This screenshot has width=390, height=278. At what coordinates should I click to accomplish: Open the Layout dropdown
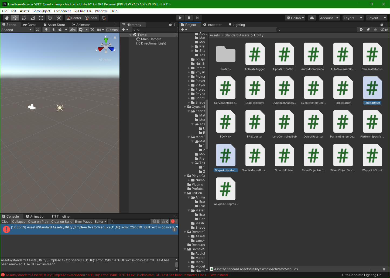(x=377, y=18)
